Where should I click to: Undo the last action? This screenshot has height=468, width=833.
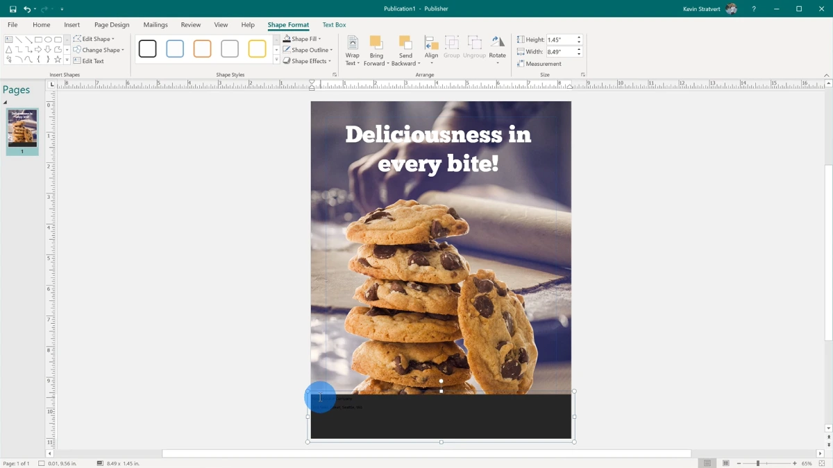click(x=26, y=9)
